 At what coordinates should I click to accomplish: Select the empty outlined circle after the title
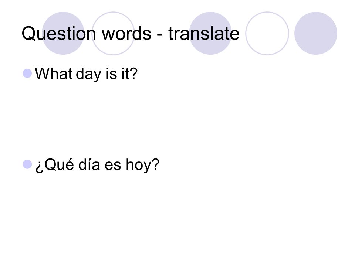tap(267, 33)
